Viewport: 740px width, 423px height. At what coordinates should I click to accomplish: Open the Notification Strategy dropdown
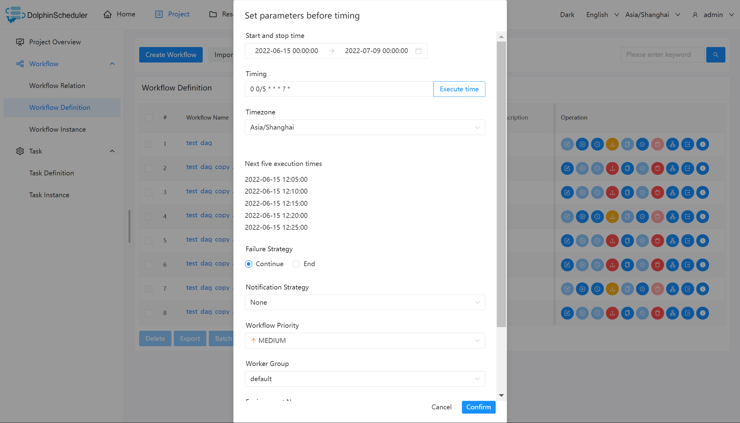365,303
